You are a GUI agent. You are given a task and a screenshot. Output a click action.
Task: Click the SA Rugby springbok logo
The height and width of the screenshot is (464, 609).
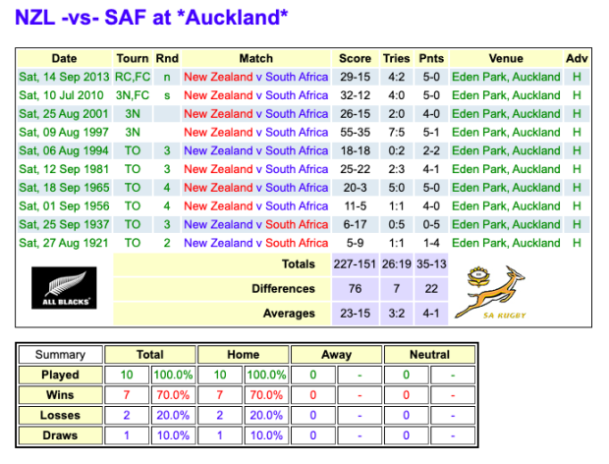(x=490, y=292)
